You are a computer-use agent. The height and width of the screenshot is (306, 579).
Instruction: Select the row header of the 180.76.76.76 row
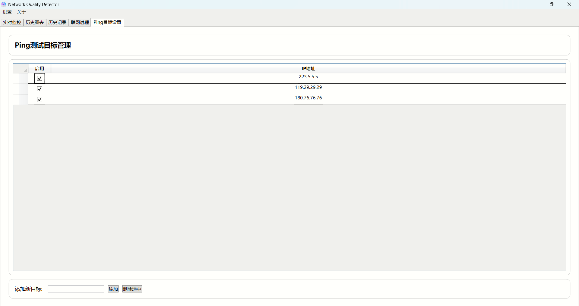click(x=21, y=99)
